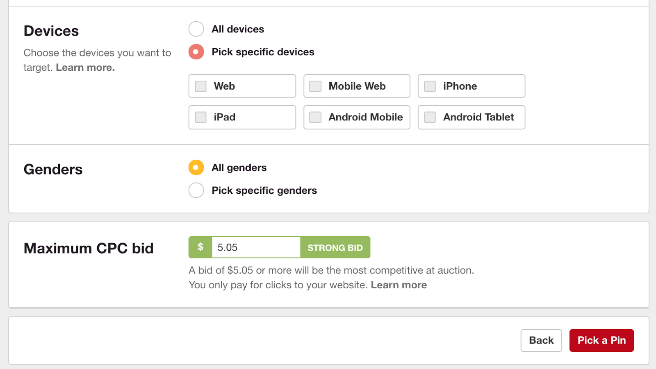Click the Maximum CPC bid label
656x369 pixels.
(x=89, y=248)
